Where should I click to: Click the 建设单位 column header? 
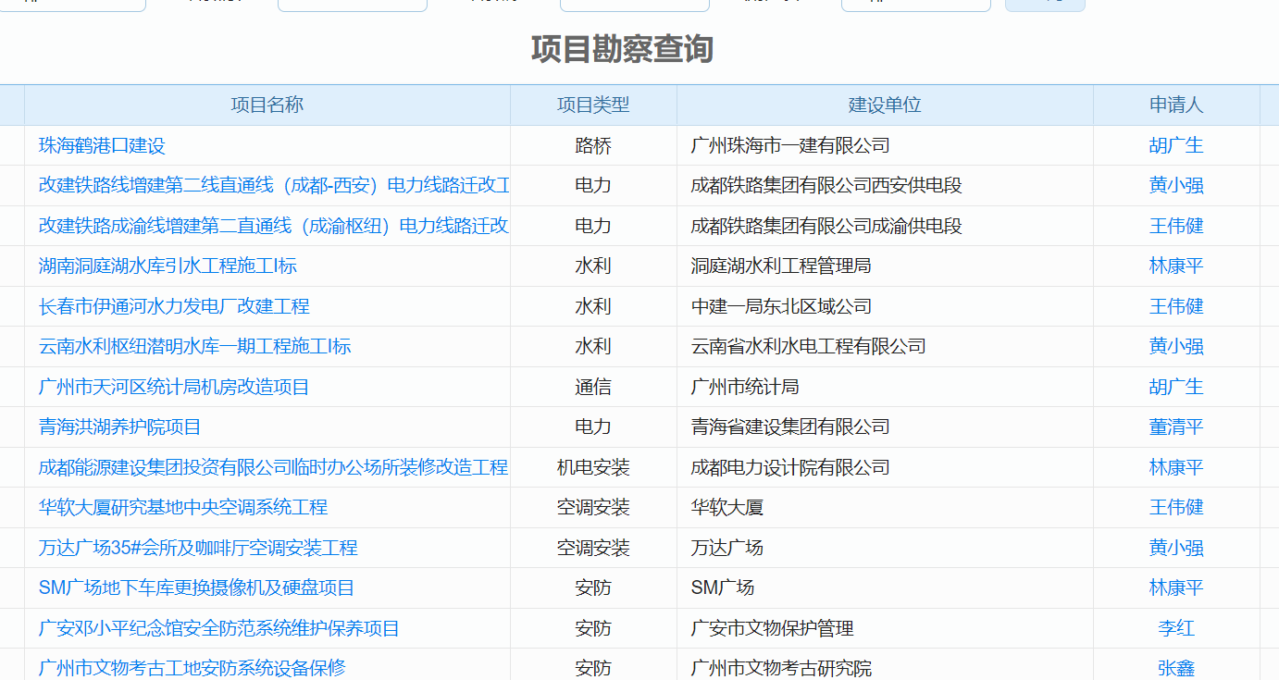coord(884,105)
